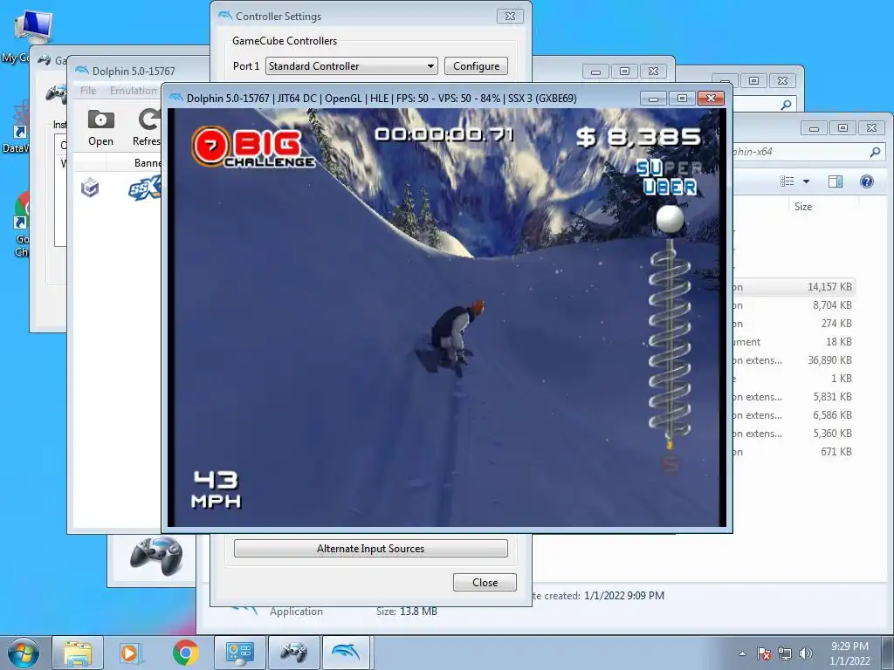Click Alternate Input Sources button
Viewport: 894px width, 670px height.
(370, 549)
